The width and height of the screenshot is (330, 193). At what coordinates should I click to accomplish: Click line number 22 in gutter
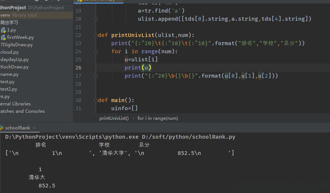78,35
